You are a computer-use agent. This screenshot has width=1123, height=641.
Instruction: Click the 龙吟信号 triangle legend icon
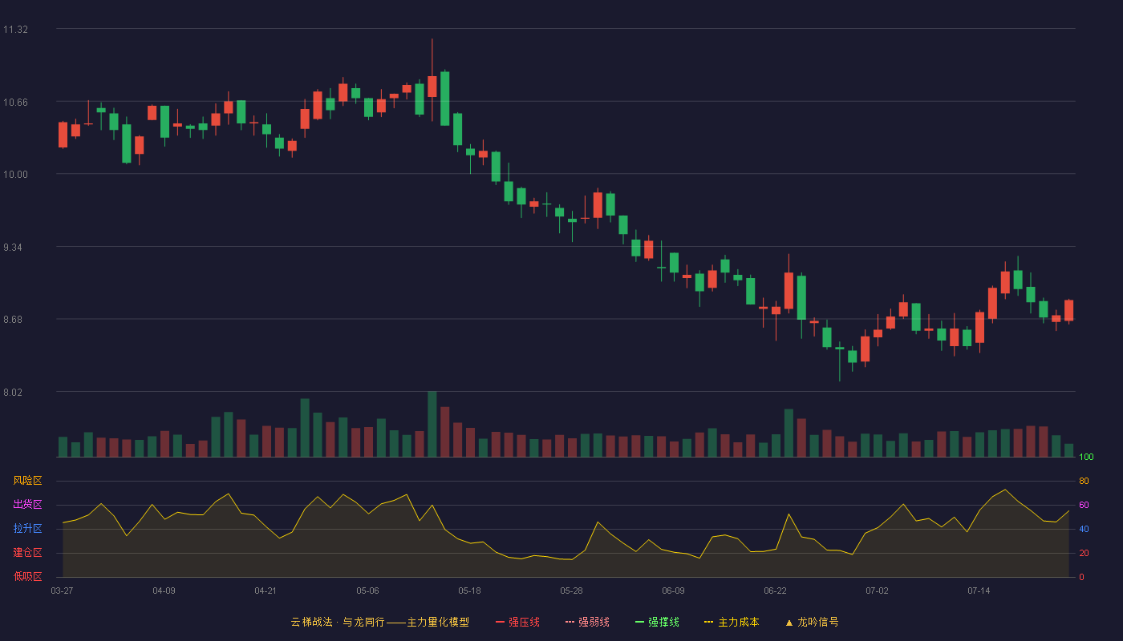pos(789,623)
